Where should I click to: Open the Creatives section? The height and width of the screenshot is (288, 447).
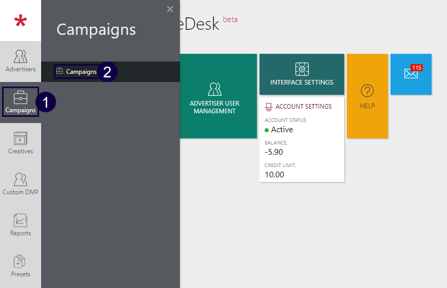(21, 143)
